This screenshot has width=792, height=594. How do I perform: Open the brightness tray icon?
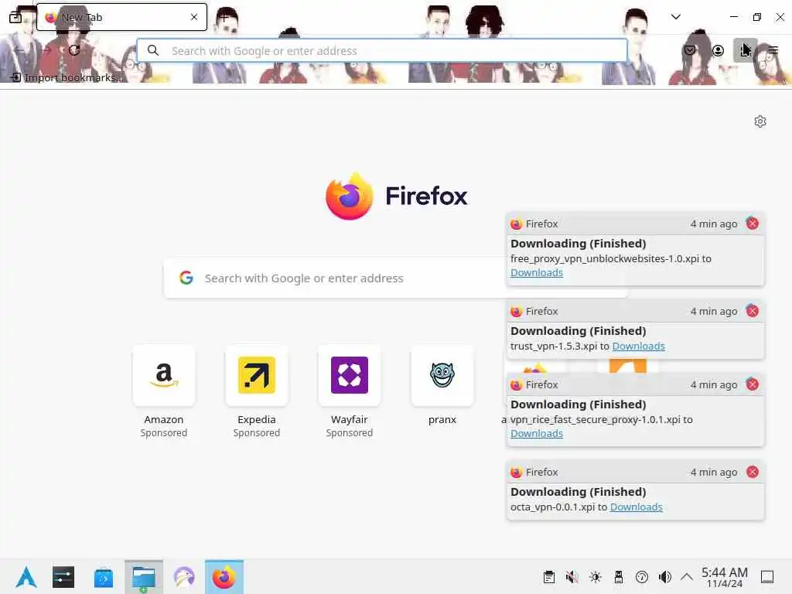click(596, 577)
